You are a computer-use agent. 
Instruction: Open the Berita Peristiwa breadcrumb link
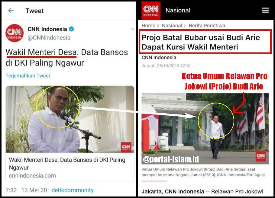[207, 26]
